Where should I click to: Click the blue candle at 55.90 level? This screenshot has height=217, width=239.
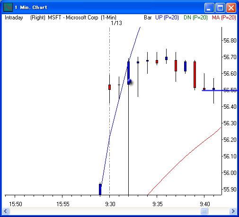point(100,189)
